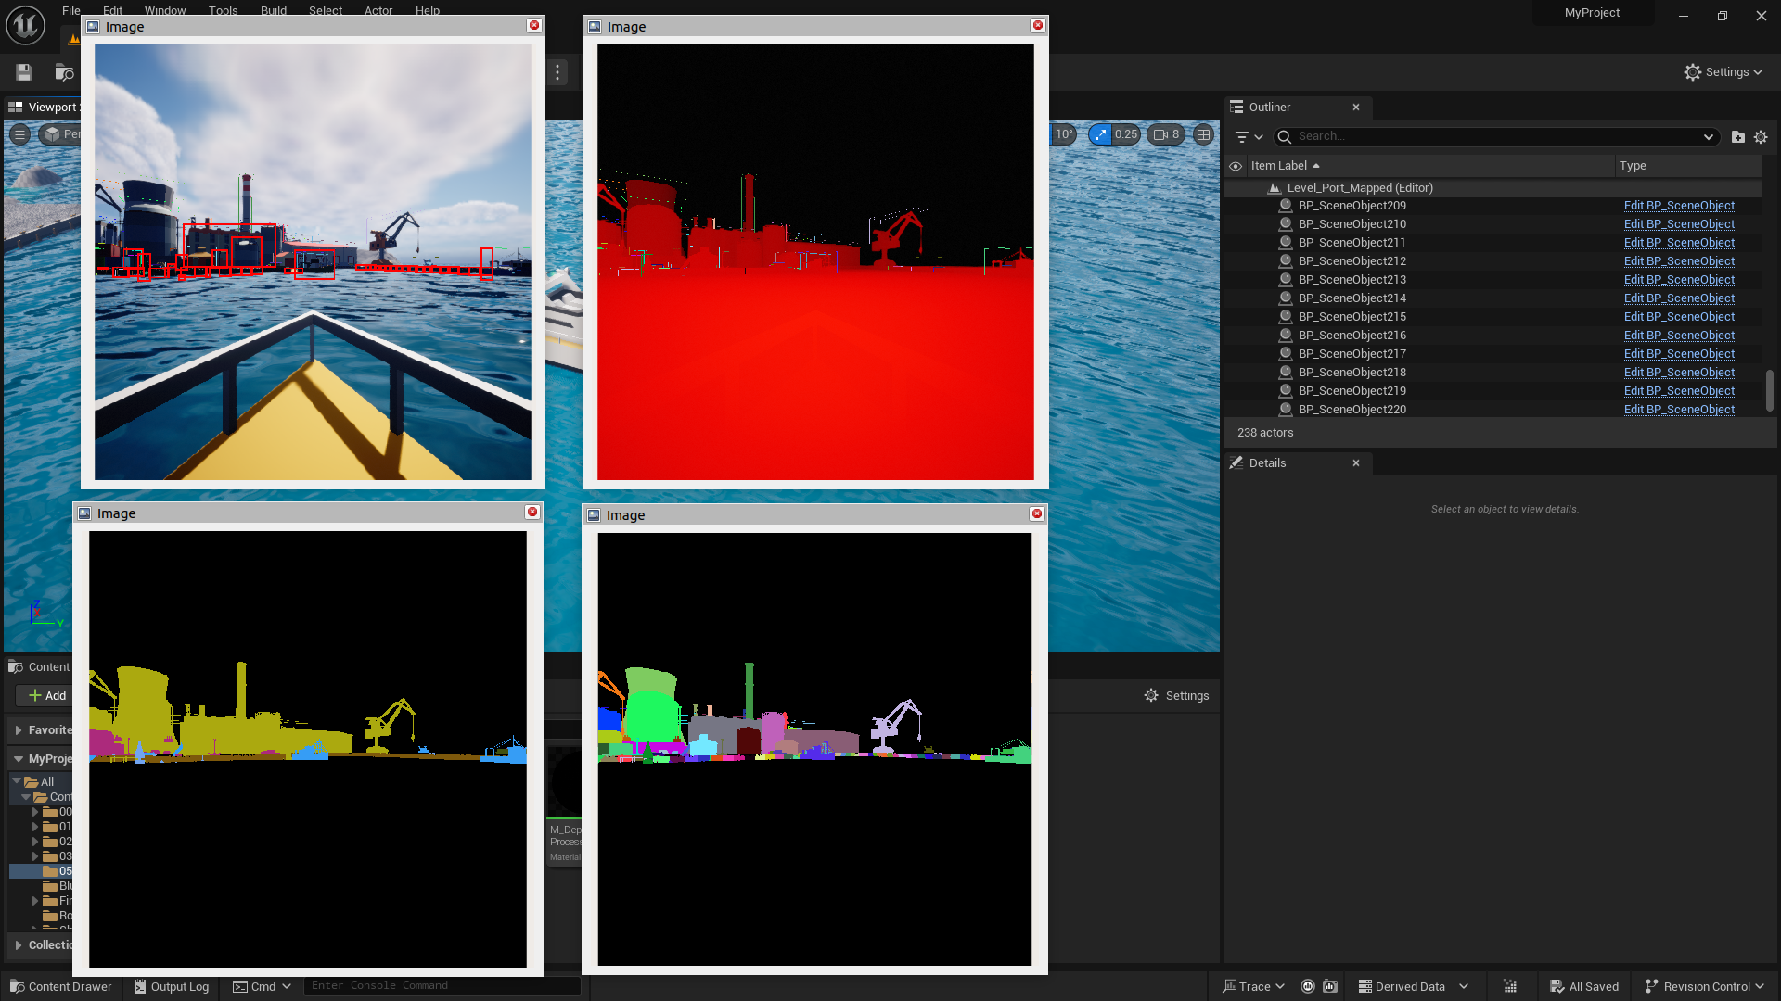Click Edit BP_SceneObject link for BP_SceneObject213

pos(1678,280)
